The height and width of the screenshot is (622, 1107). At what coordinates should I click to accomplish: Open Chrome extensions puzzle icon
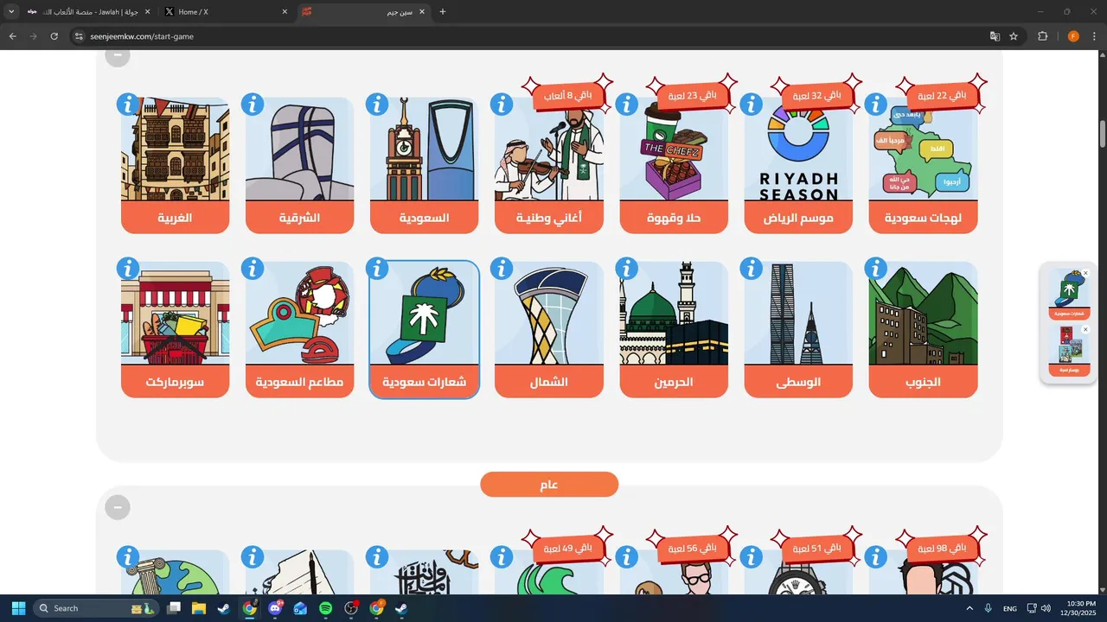pyautogui.click(x=1043, y=36)
